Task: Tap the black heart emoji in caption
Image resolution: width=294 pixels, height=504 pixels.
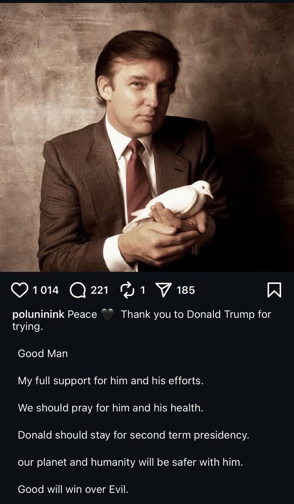Action: 107,314
